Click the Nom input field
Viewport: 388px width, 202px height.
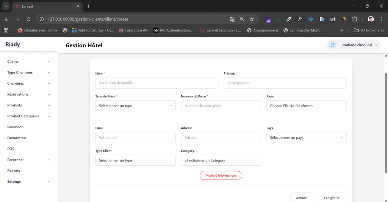click(156, 83)
